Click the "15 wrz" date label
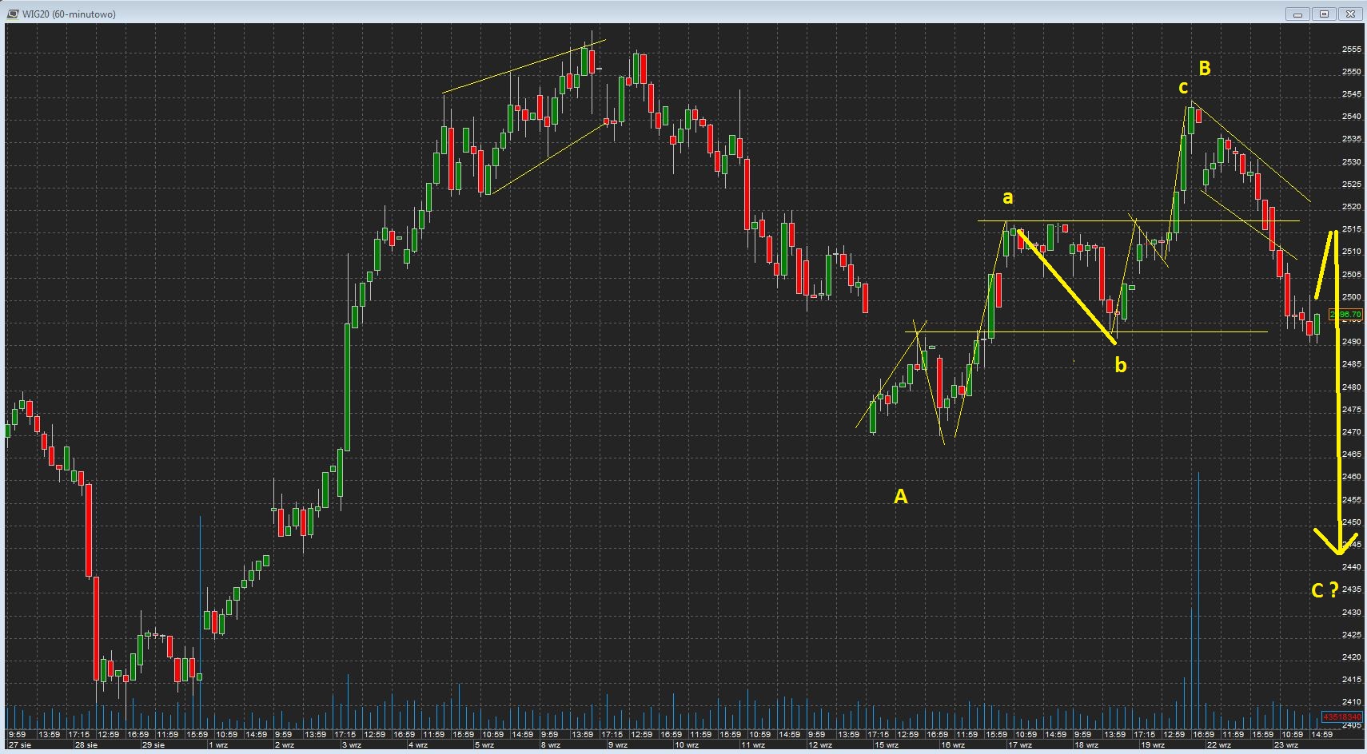This screenshot has width=1367, height=754. click(887, 745)
